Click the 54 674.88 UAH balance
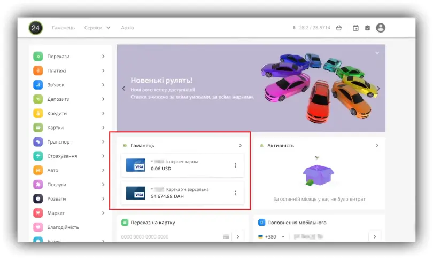Screen dimensions: 433x270 tap(167, 196)
